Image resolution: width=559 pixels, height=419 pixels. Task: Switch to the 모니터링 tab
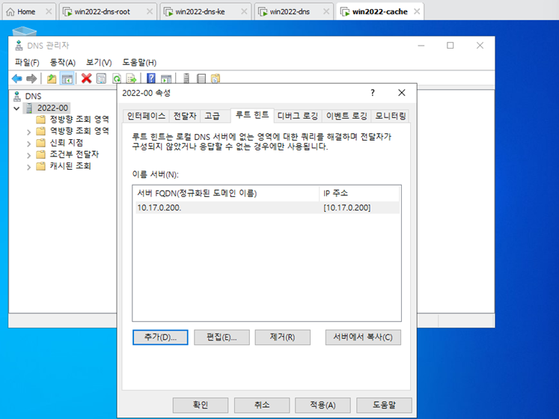(391, 116)
